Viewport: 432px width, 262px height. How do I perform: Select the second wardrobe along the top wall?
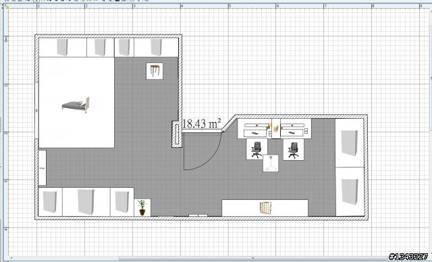(x=101, y=47)
